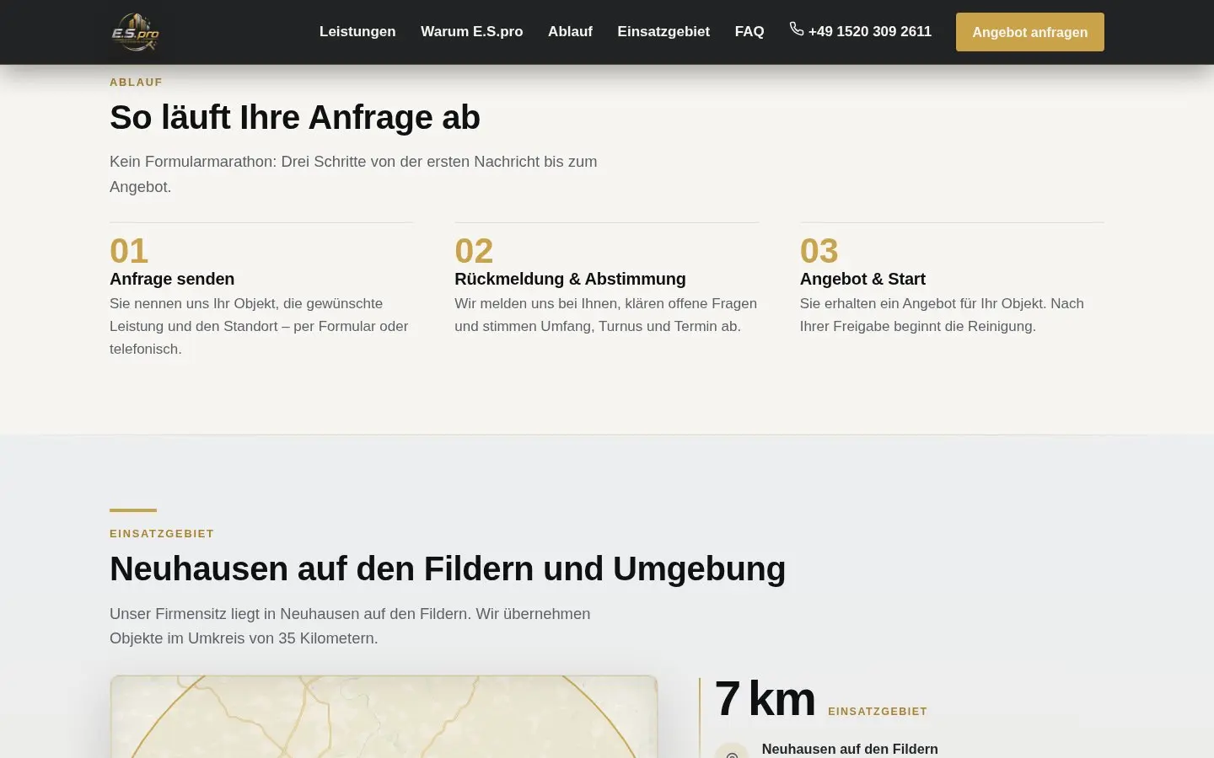The width and height of the screenshot is (1214, 758).
Task: Open the Leistungen navigation item
Action: click(x=357, y=32)
